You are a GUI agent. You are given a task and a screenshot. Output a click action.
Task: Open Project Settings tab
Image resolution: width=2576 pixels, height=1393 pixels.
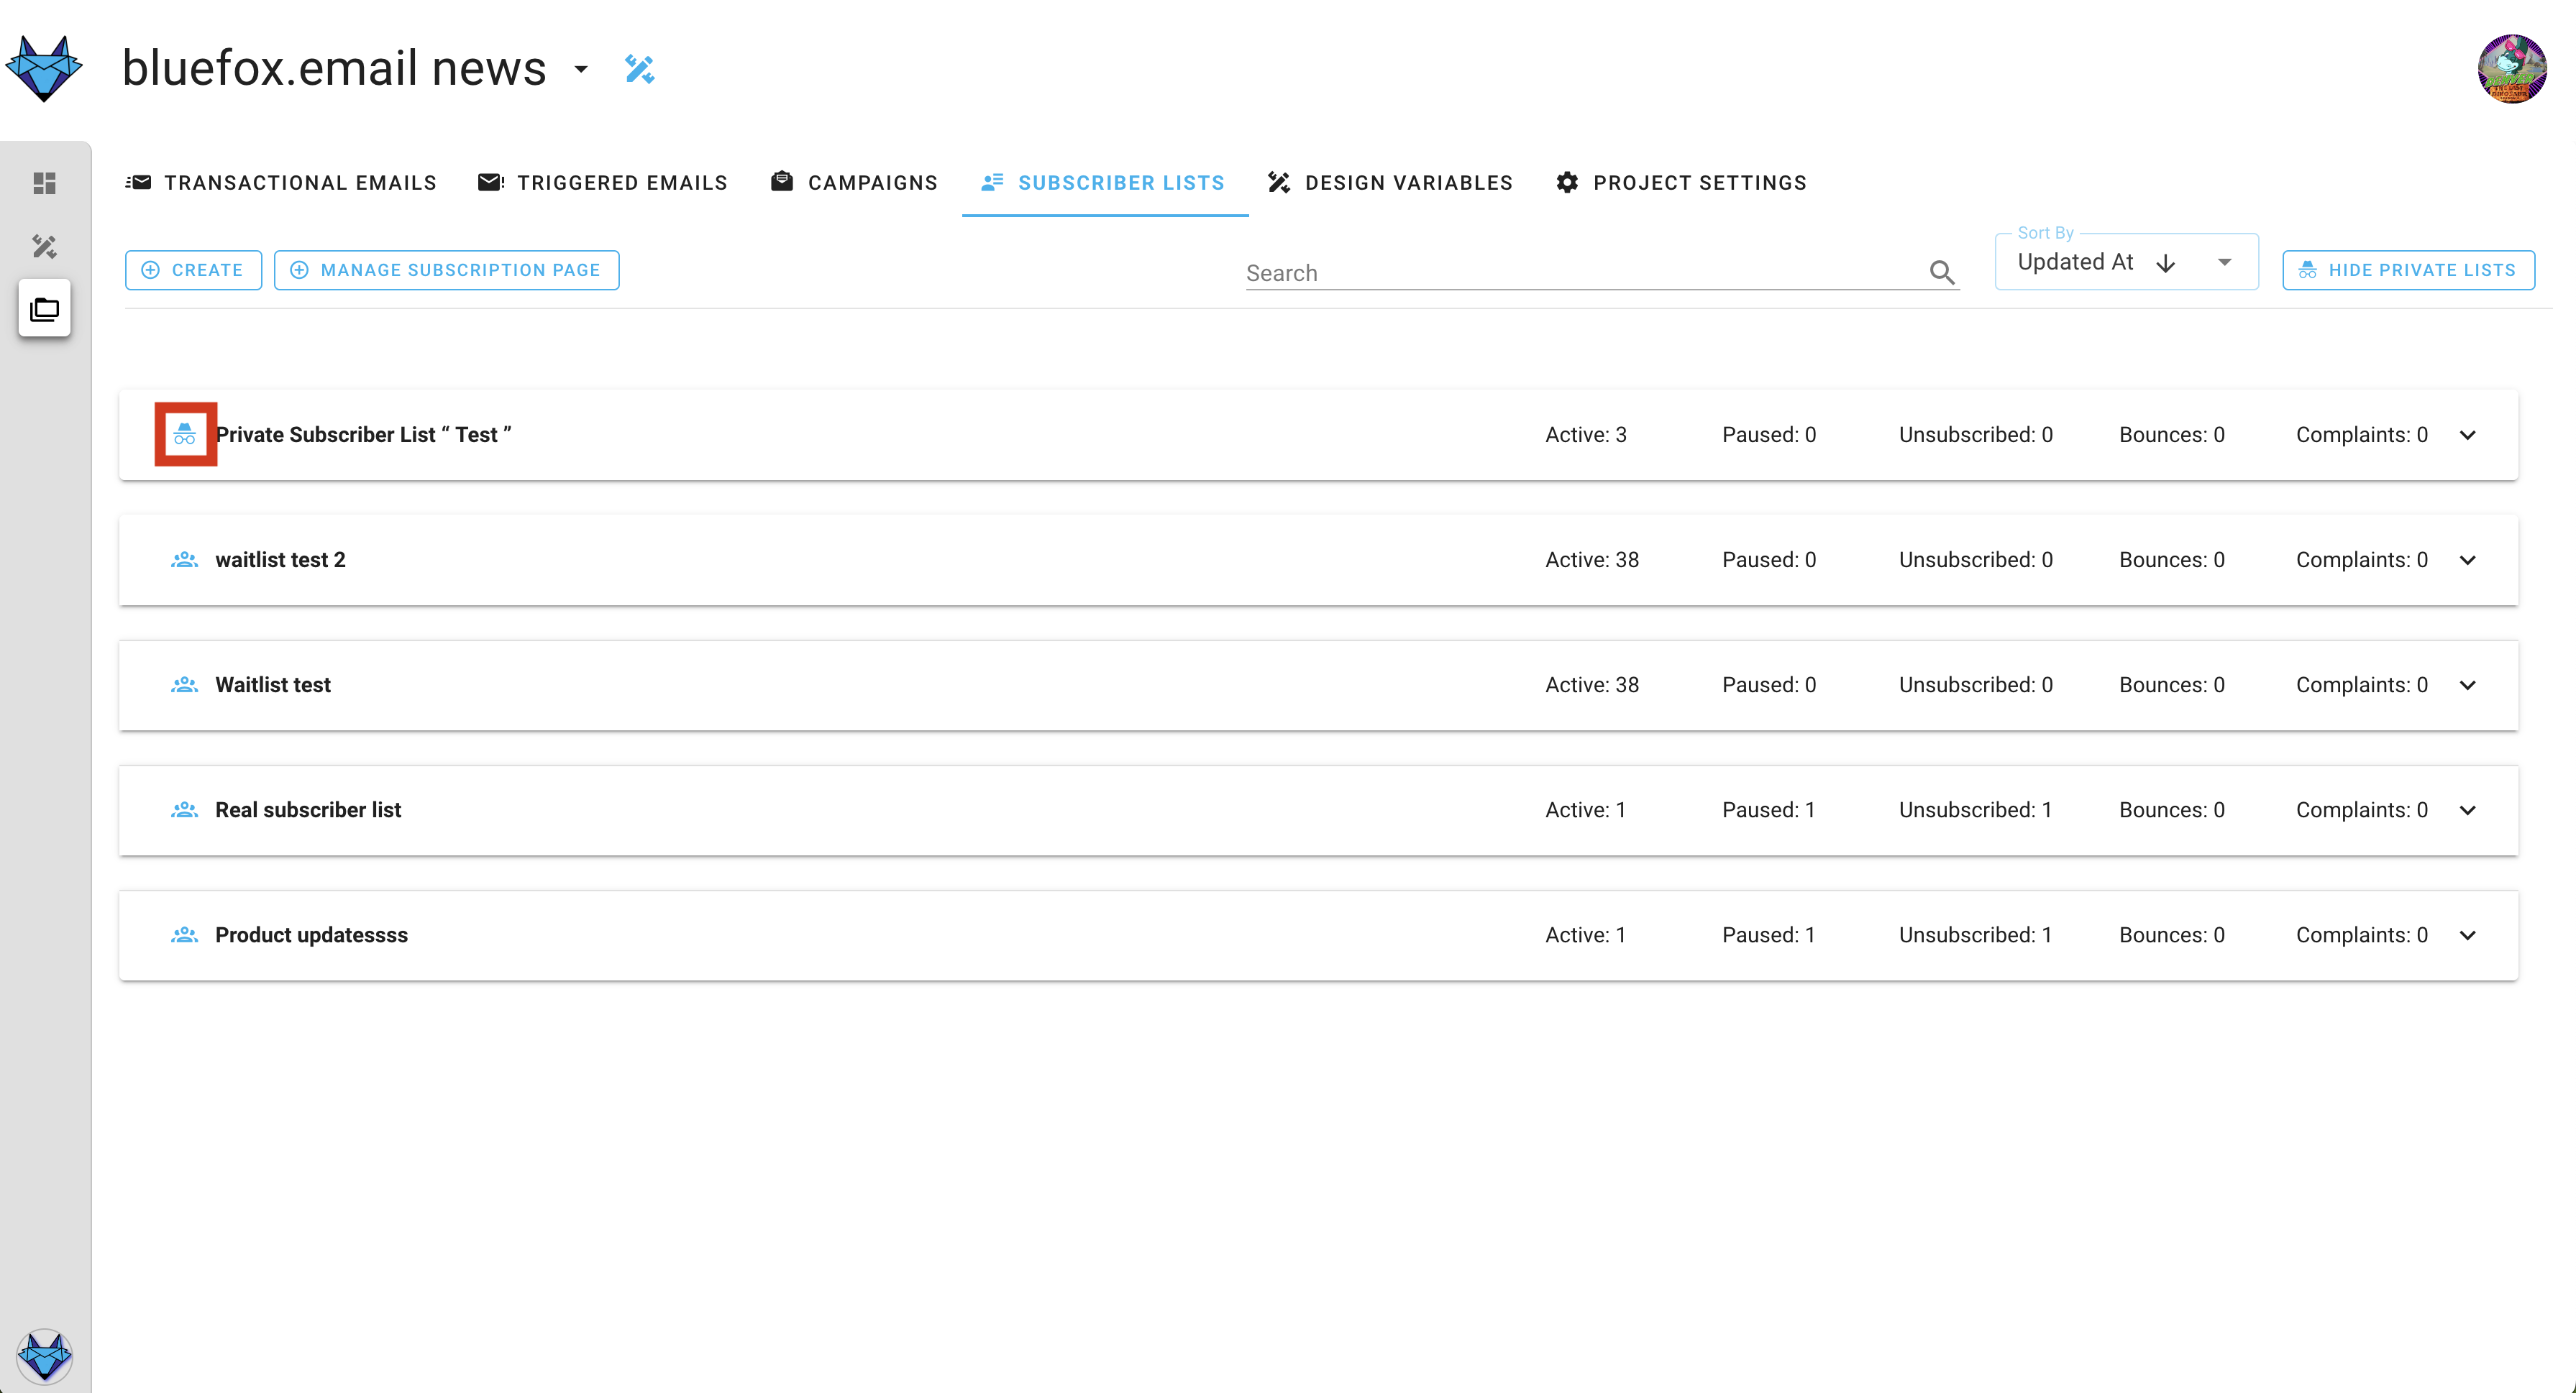(1682, 183)
